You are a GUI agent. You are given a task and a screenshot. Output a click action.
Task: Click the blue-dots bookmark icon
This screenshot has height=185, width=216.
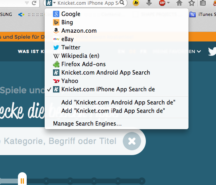[21, 14]
